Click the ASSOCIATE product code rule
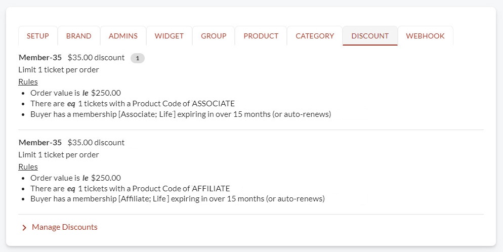The width and height of the screenshot is (503, 252). [x=133, y=104]
